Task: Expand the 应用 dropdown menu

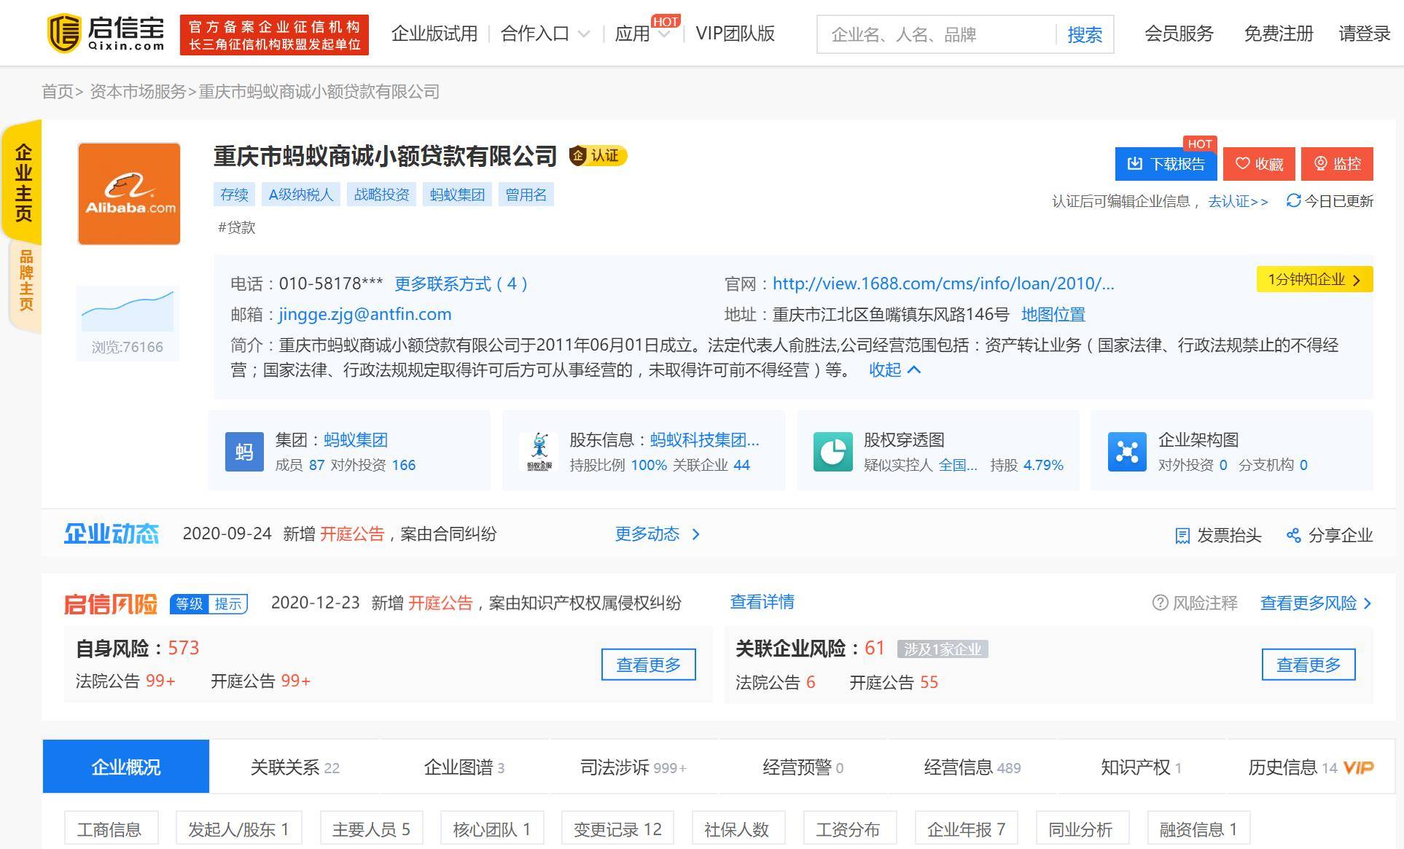Action: coord(642,34)
